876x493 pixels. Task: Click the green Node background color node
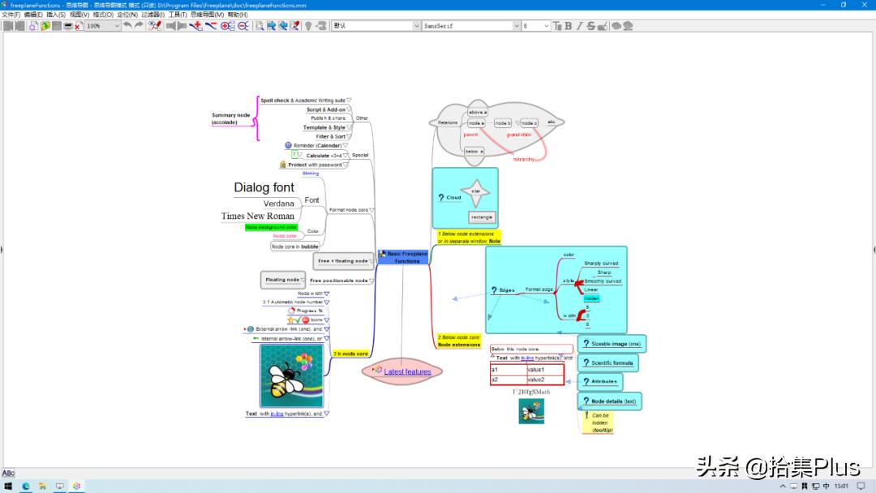point(271,227)
